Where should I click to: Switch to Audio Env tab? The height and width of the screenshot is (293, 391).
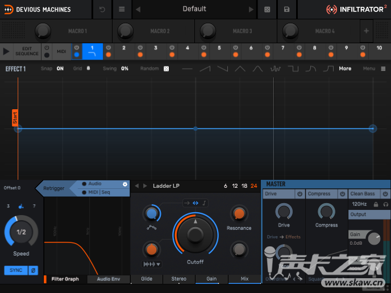click(109, 279)
